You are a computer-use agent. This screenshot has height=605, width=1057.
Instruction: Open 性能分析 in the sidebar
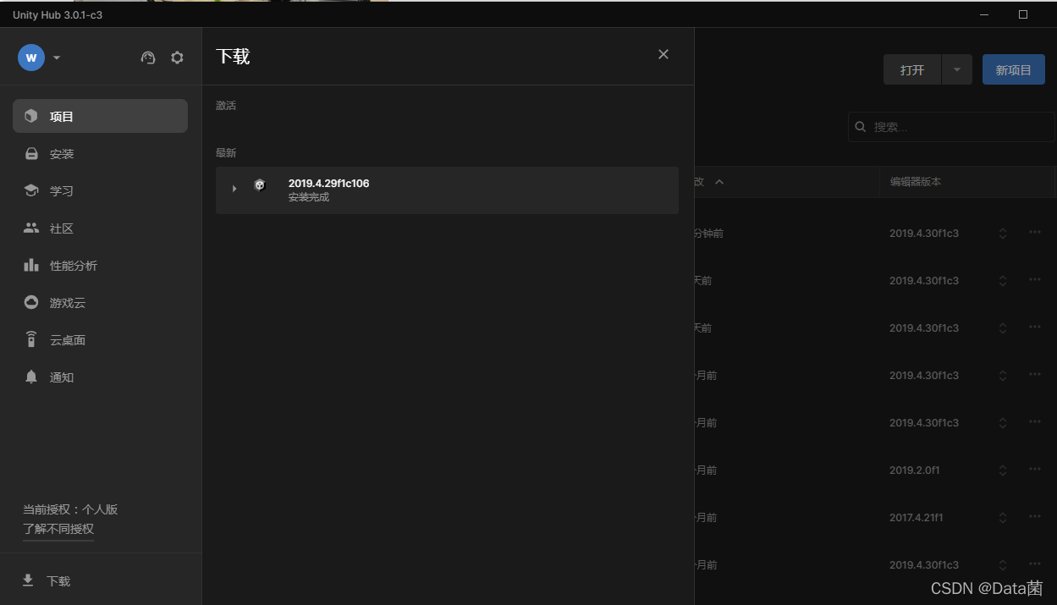[100, 265]
